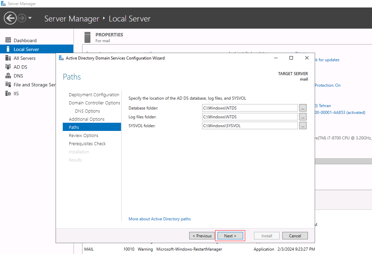Go to DNS Options step
This screenshot has height=254, width=372.
(87, 111)
